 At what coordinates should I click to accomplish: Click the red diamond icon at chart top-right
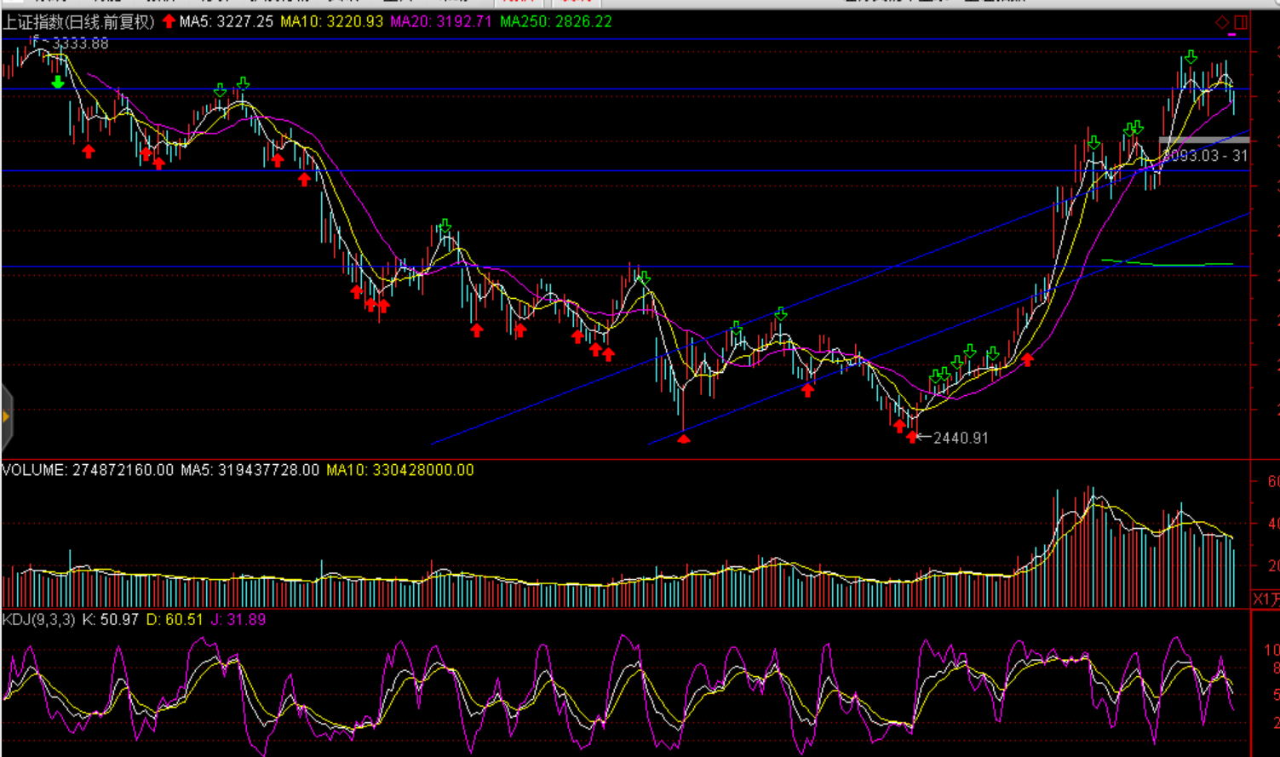(x=1222, y=22)
